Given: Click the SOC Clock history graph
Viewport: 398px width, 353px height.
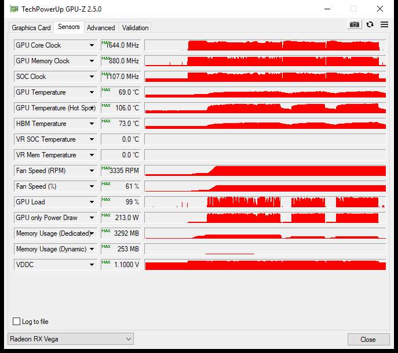Looking at the screenshot, I should (265, 77).
